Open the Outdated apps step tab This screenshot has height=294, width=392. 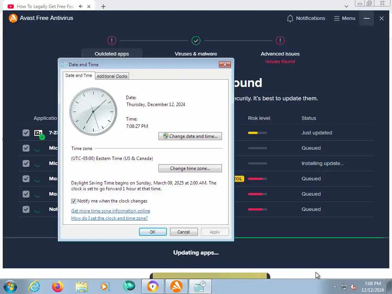[112, 54]
